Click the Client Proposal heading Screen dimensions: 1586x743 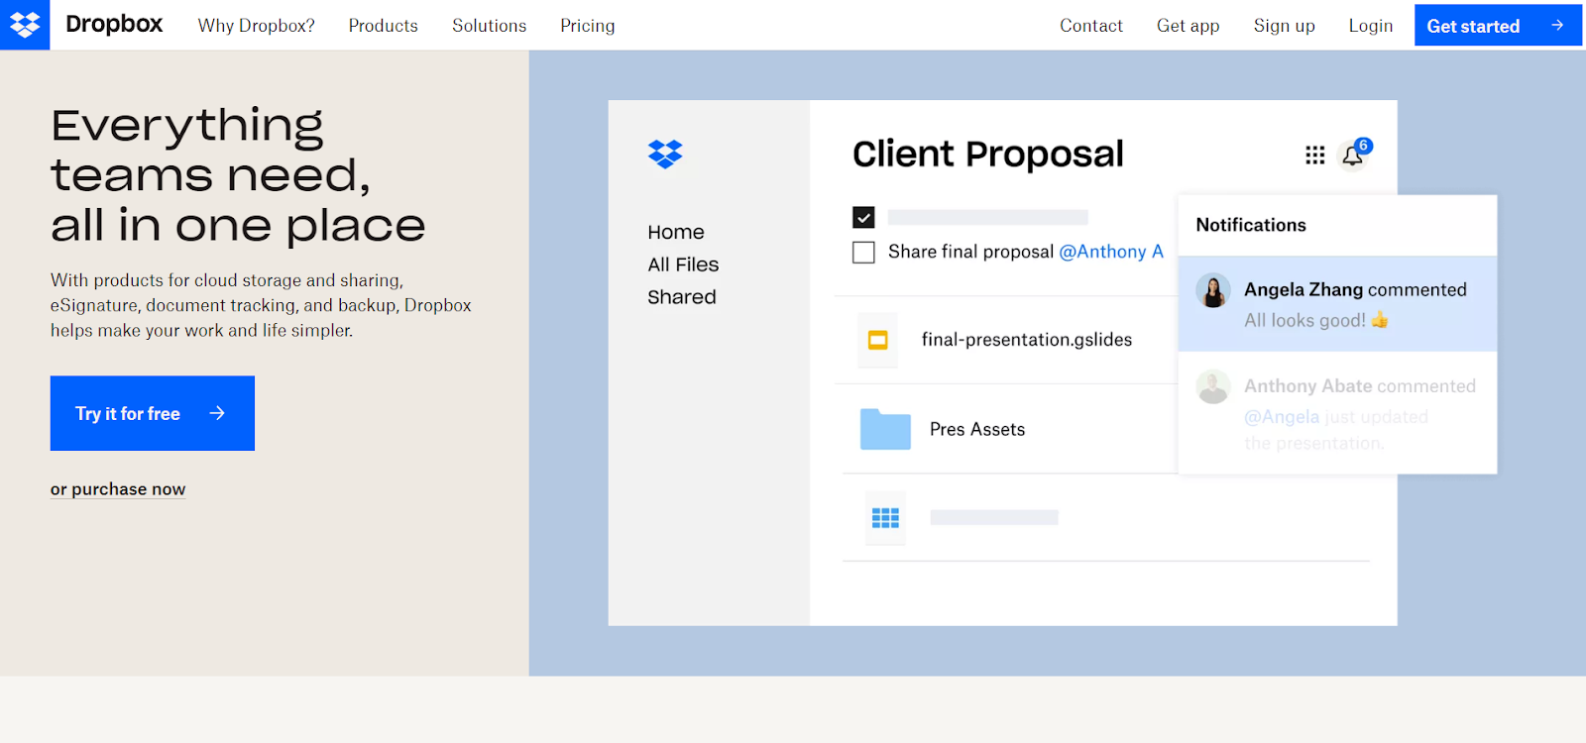(987, 155)
